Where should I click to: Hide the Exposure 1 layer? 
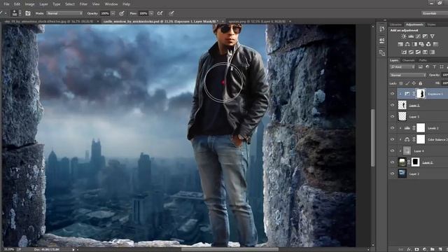click(392, 94)
